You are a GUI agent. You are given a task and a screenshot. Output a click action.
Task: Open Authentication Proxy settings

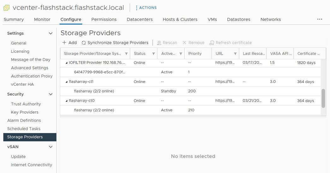tap(32, 76)
